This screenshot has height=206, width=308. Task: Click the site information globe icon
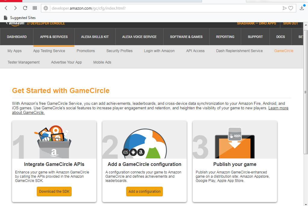point(45,8)
